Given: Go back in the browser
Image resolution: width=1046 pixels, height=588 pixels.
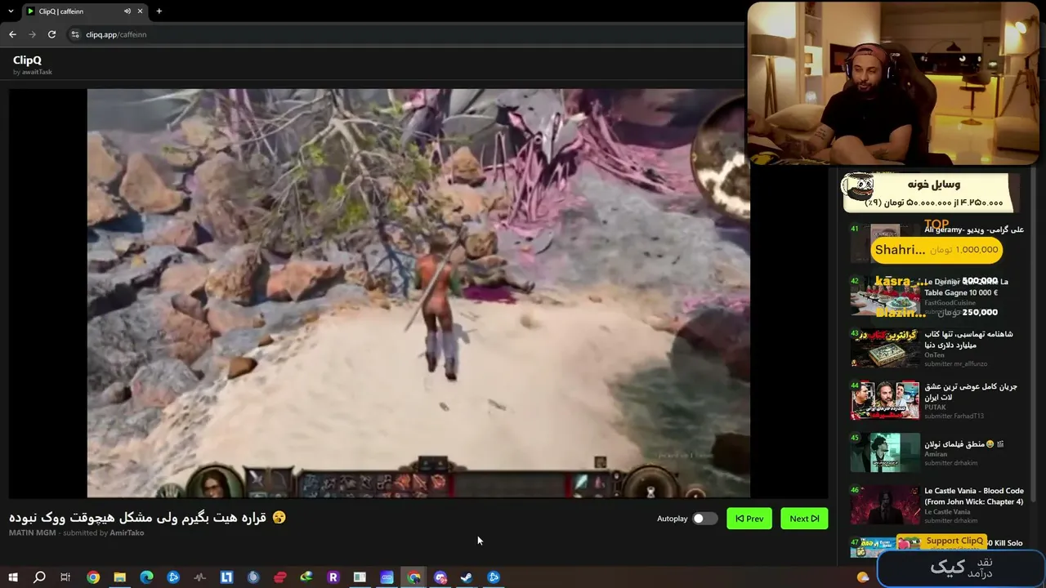Looking at the screenshot, I should 12,34.
